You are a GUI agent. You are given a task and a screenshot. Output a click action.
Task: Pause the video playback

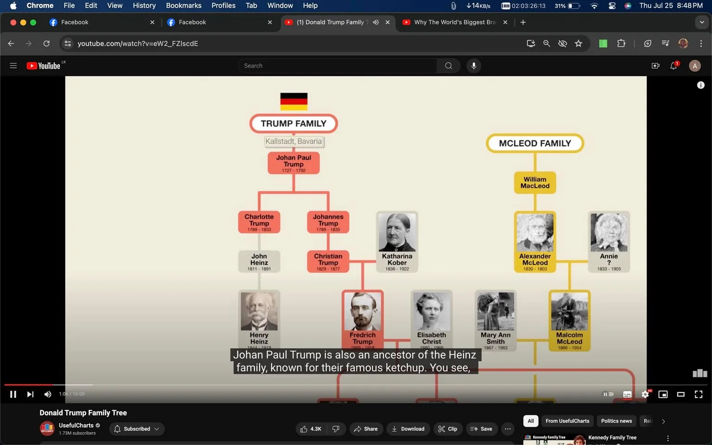[x=13, y=394]
